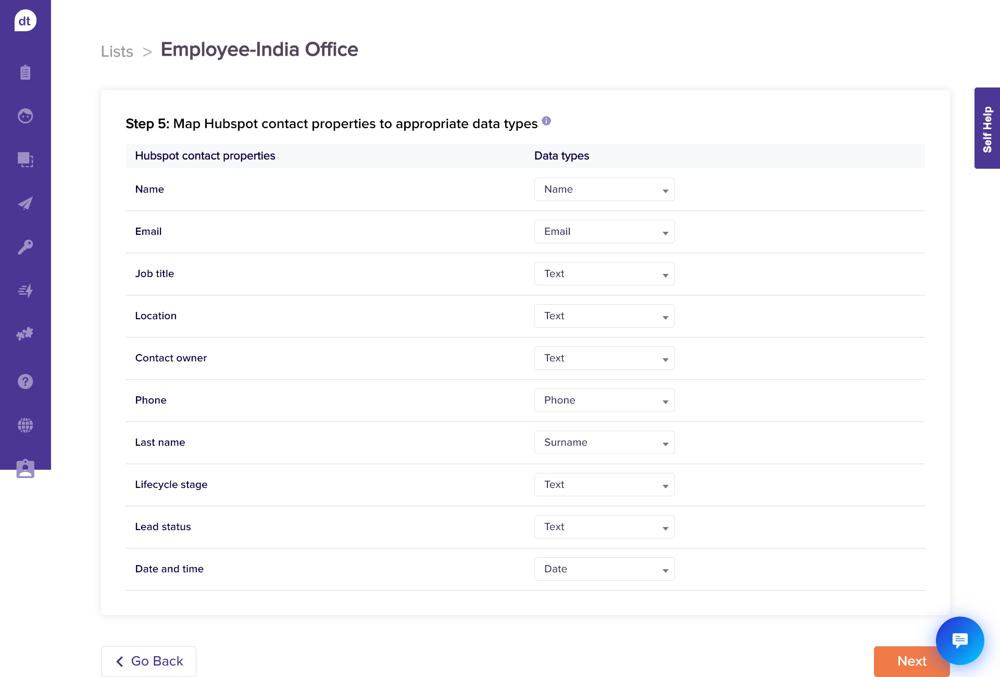Expand the Last name Surname dropdown
This screenshot has height=677, width=1000.
(x=604, y=443)
